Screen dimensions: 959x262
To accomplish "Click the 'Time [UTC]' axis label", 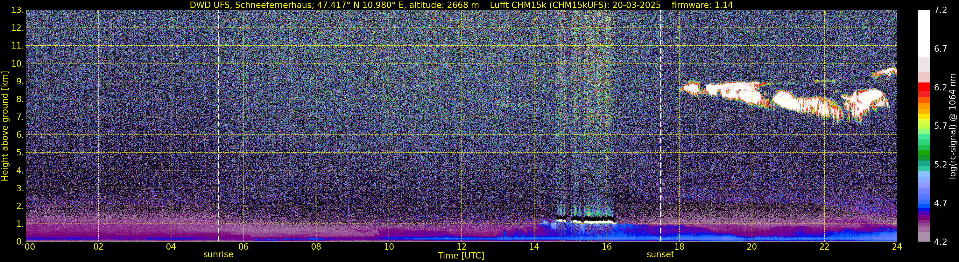I will (x=461, y=256).
